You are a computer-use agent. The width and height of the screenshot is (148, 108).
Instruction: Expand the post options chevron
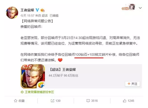(x=140, y=8)
